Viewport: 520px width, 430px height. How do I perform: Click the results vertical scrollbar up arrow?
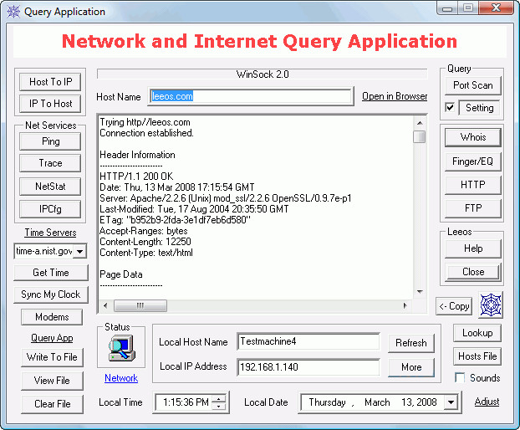click(x=420, y=124)
